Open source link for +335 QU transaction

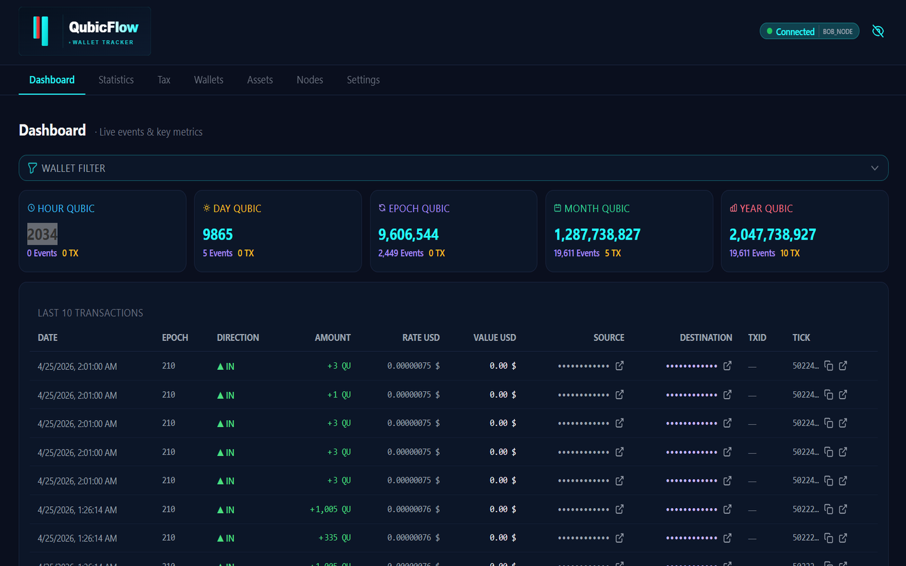click(619, 538)
